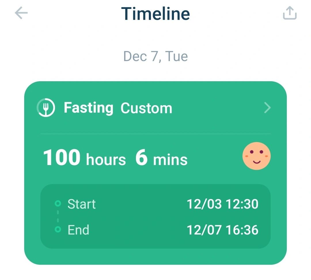Expand fasting details via the right chevron
This screenshot has height=280, width=311.
(268, 108)
